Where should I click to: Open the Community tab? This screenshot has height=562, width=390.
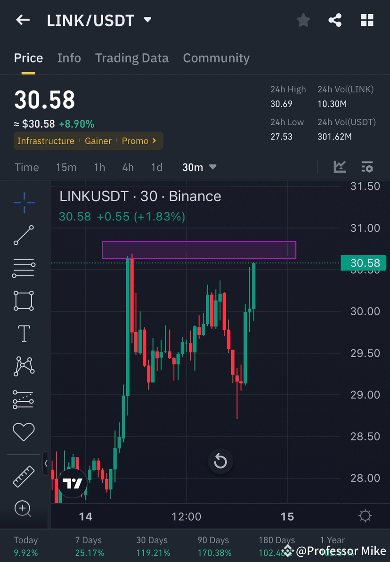tap(216, 57)
